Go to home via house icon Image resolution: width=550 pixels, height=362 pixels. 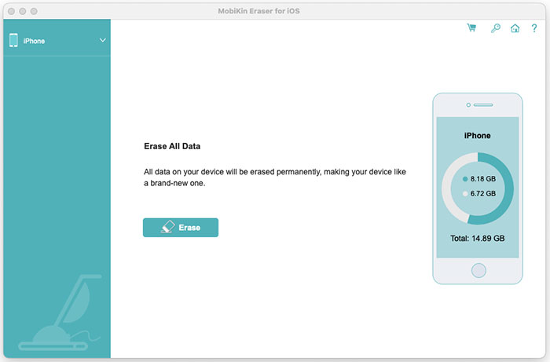(515, 28)
